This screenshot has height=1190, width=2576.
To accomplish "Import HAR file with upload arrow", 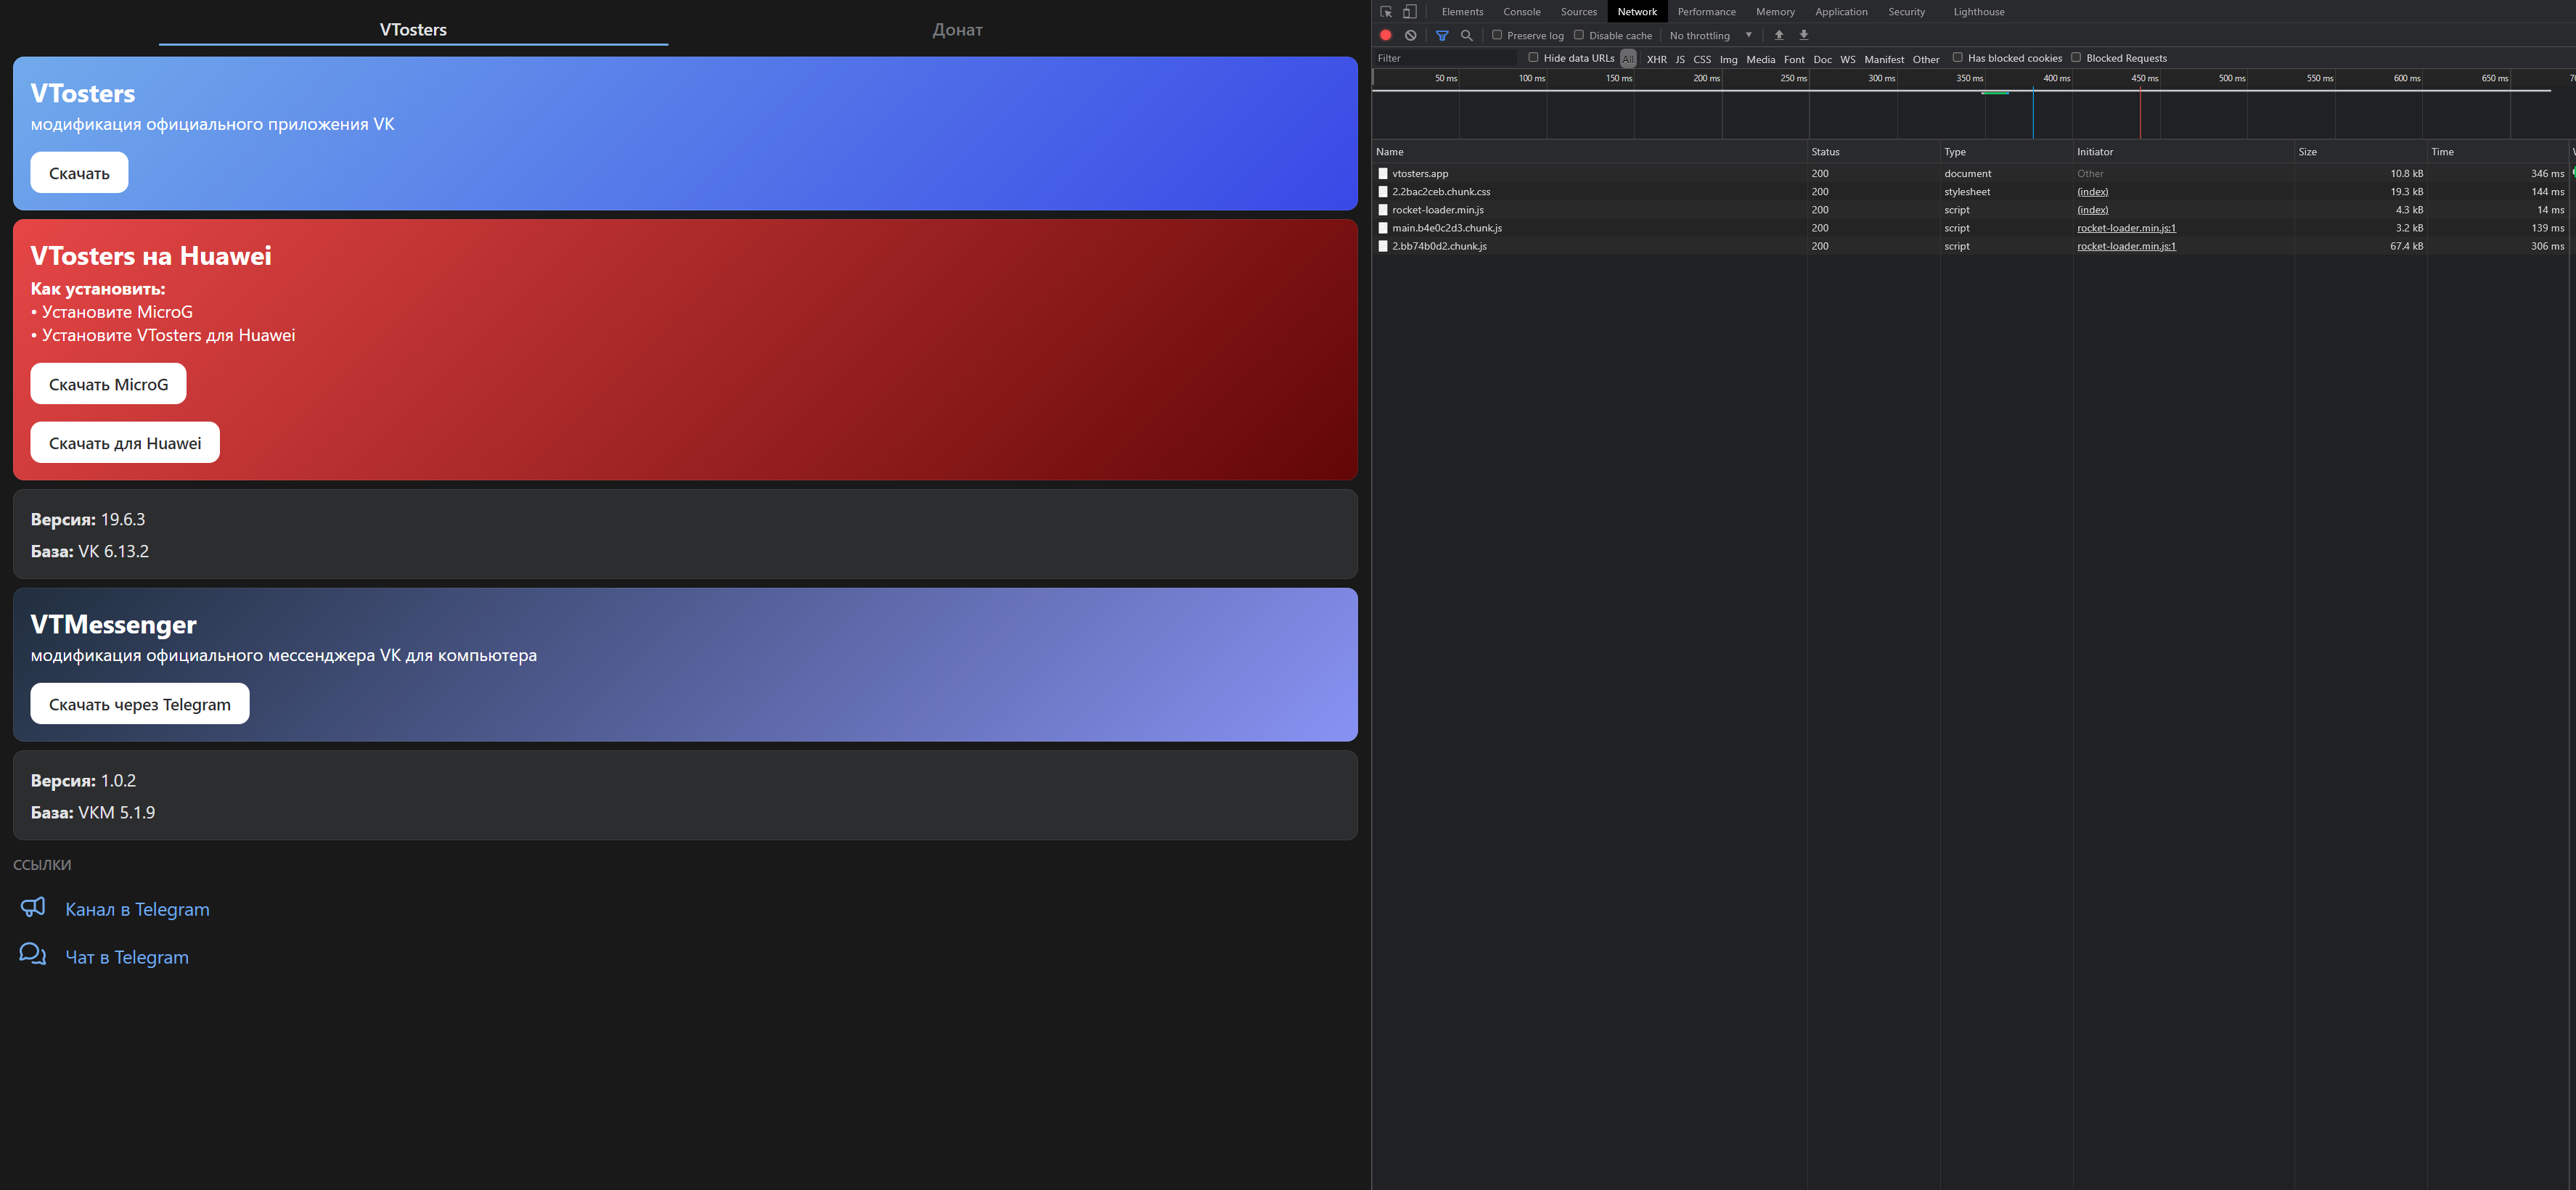I will point(1779,35).
